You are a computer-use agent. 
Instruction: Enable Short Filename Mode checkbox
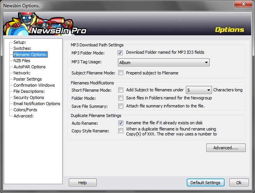(121, 90)
